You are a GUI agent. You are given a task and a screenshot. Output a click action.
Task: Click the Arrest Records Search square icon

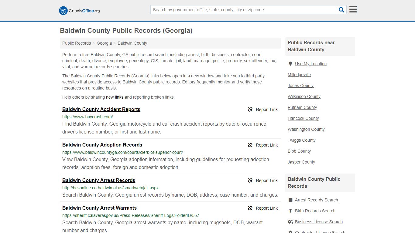[290, 200]
